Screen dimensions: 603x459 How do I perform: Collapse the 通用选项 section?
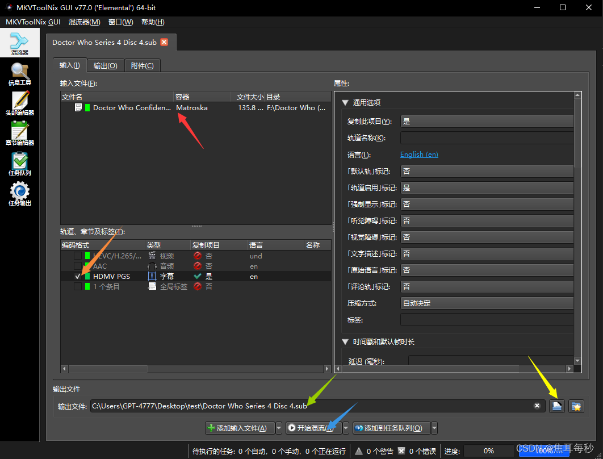click(x=345, y=103)
